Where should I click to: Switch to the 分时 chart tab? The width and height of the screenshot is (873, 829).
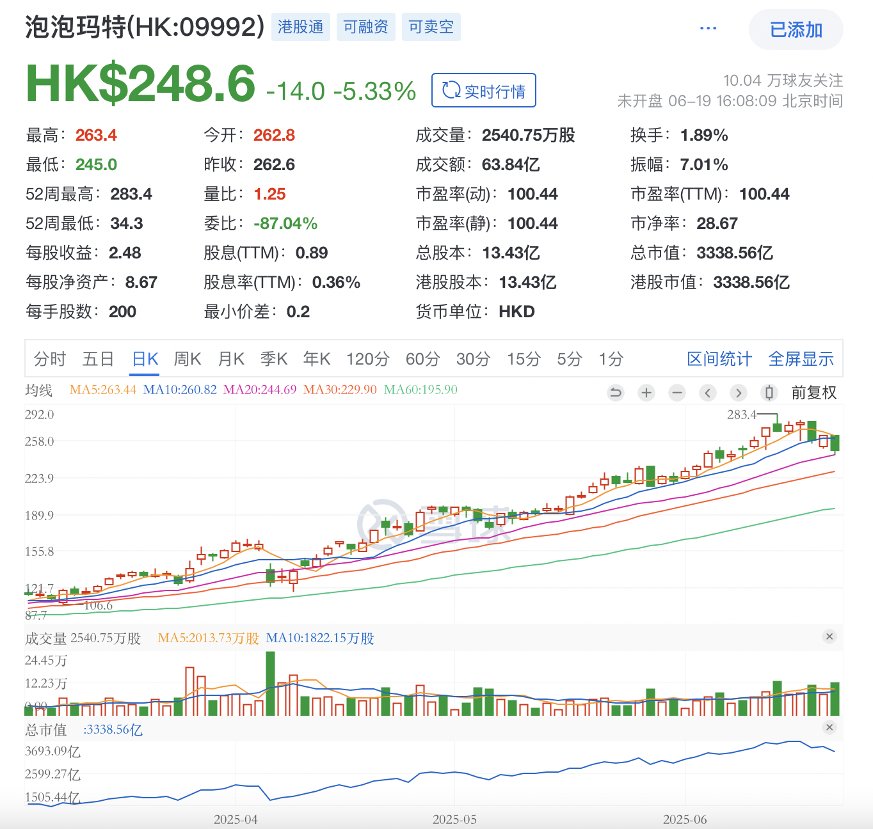pos(50,359)
